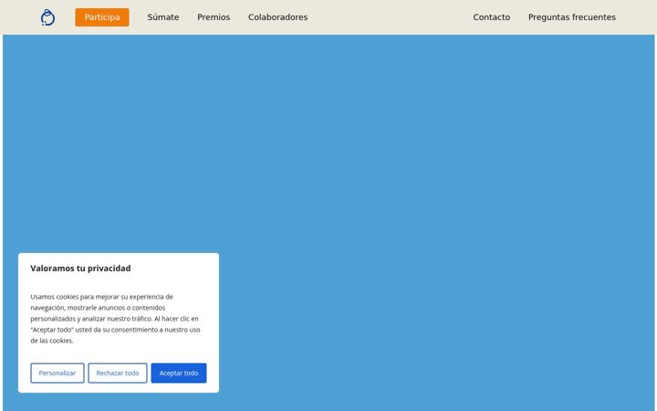The image size is (657, 411).
Task: Open the Contacto page link
Action: tap(492, 17)
